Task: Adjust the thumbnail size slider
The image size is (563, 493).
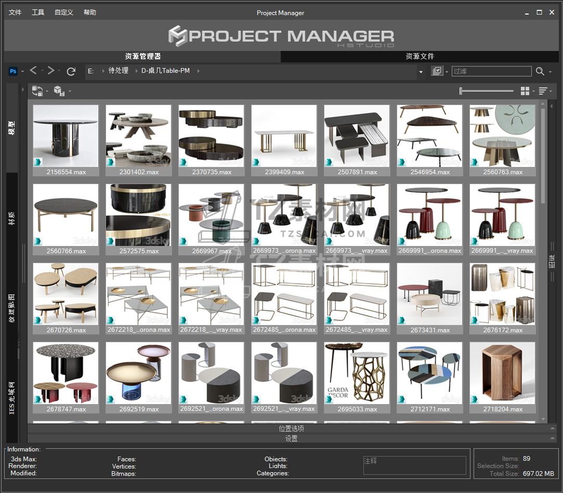Action: pyautogui.click(x=461, y=92)
